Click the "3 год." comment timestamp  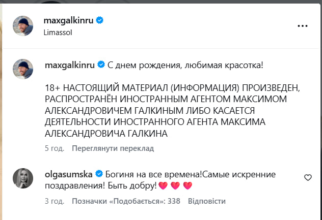pyautogui.click(x=55, y=201)
